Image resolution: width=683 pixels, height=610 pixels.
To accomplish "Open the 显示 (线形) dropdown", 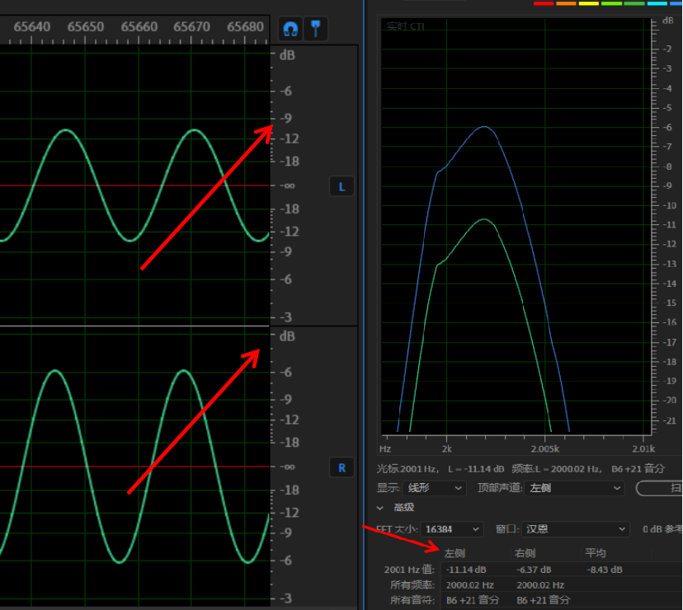I will [435, 488].
